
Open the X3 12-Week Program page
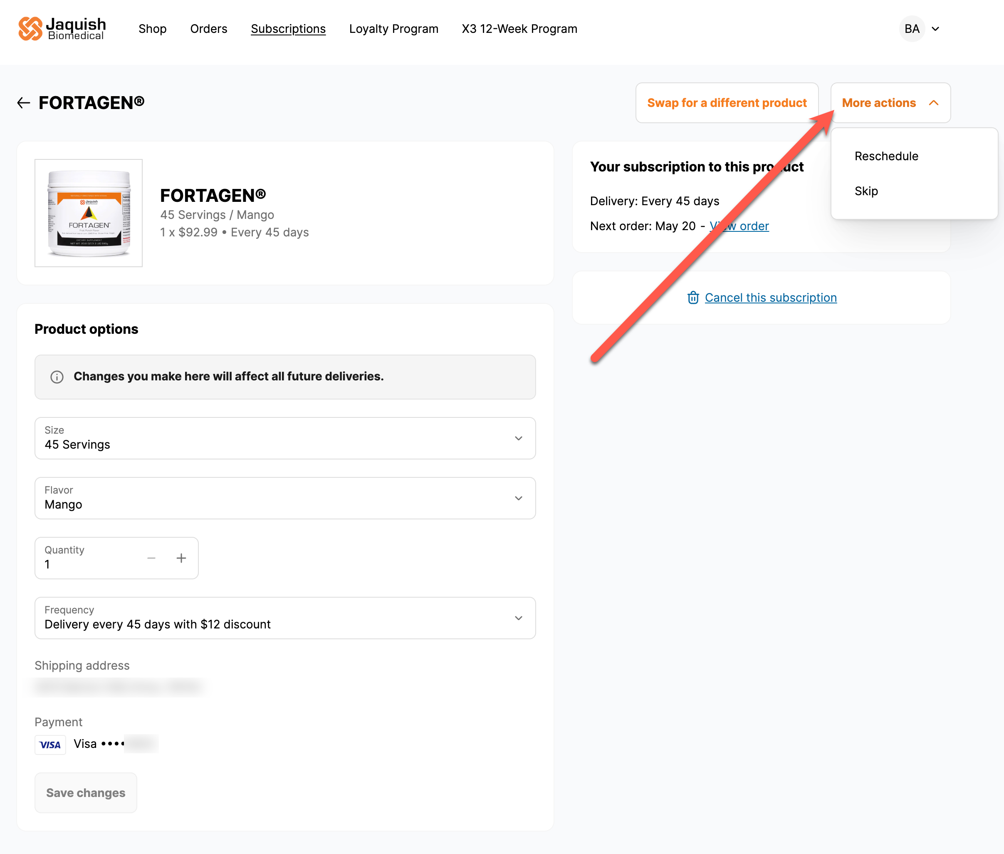coord(519,29)
